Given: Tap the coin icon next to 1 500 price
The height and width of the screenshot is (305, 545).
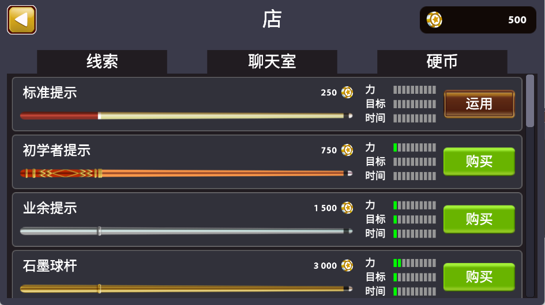Looking at the screenshot, I should coord(347,208).
